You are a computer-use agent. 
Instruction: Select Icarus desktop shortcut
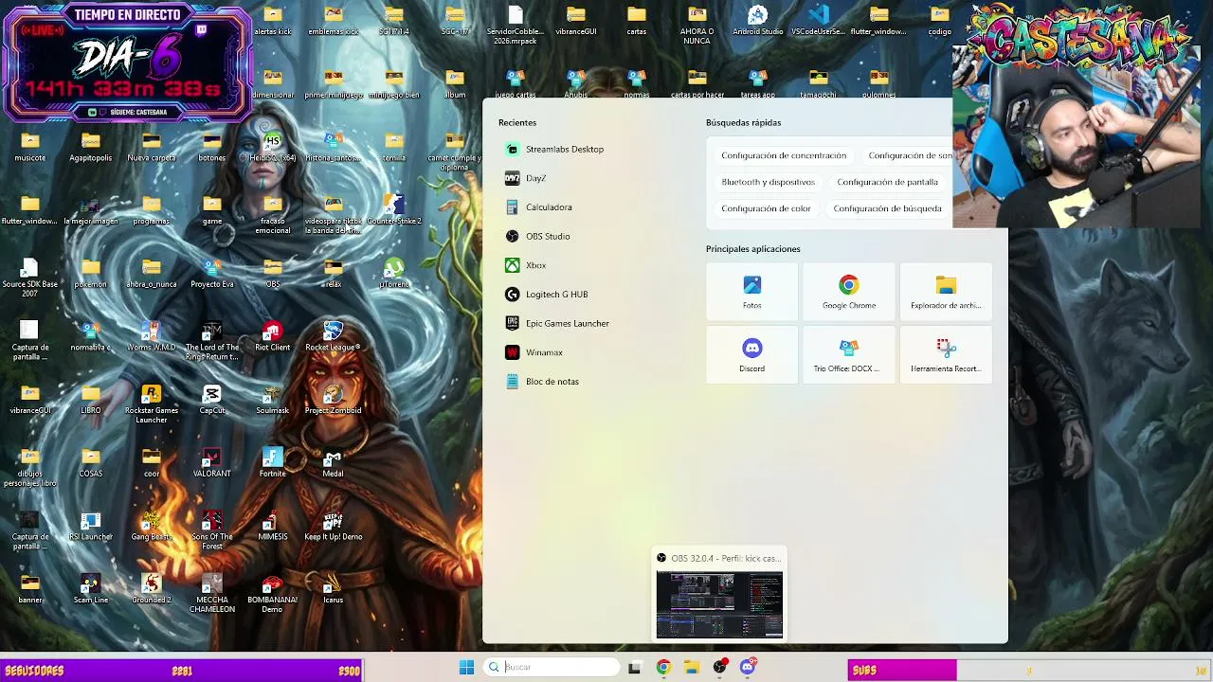333,588
